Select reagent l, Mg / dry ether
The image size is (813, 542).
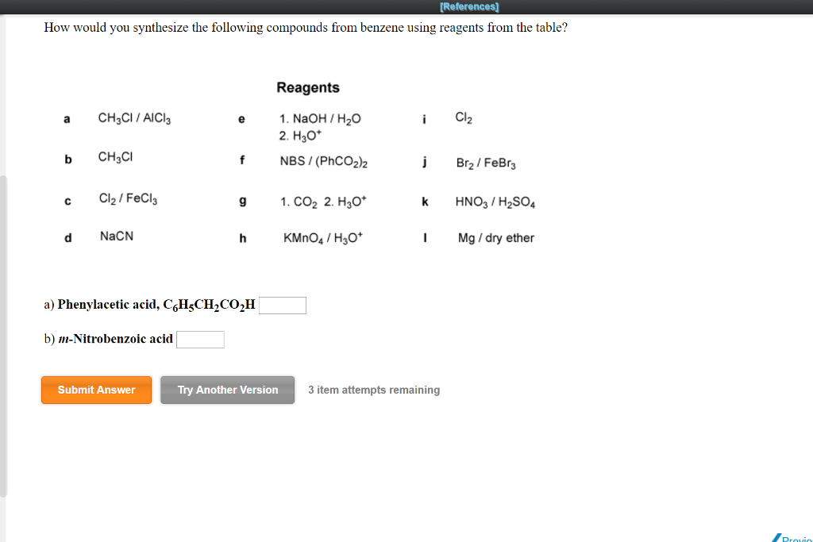click(x=495, y=237)
